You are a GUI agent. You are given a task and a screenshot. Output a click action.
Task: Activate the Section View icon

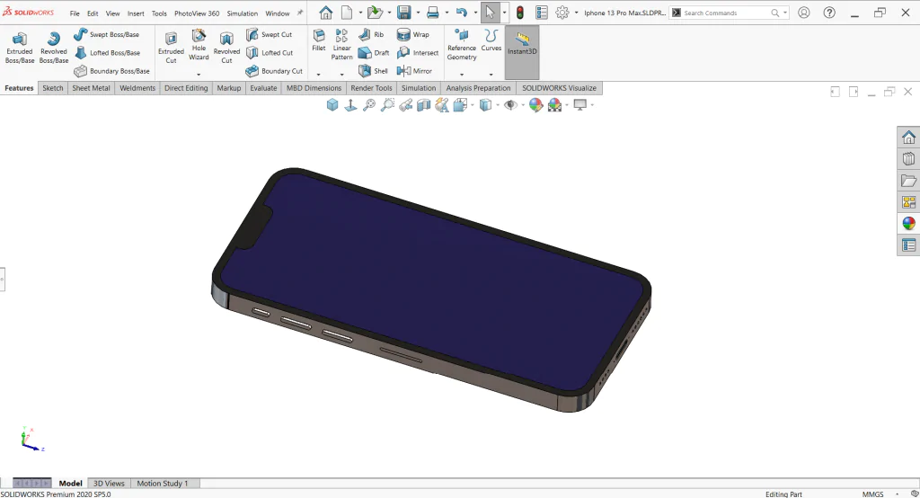424,105
